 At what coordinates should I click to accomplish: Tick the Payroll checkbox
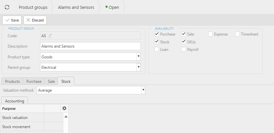click(x=184, y=50)
